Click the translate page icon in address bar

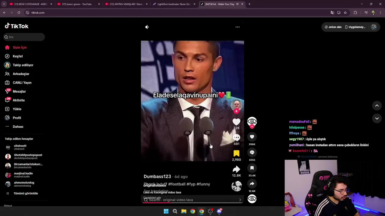332,13
